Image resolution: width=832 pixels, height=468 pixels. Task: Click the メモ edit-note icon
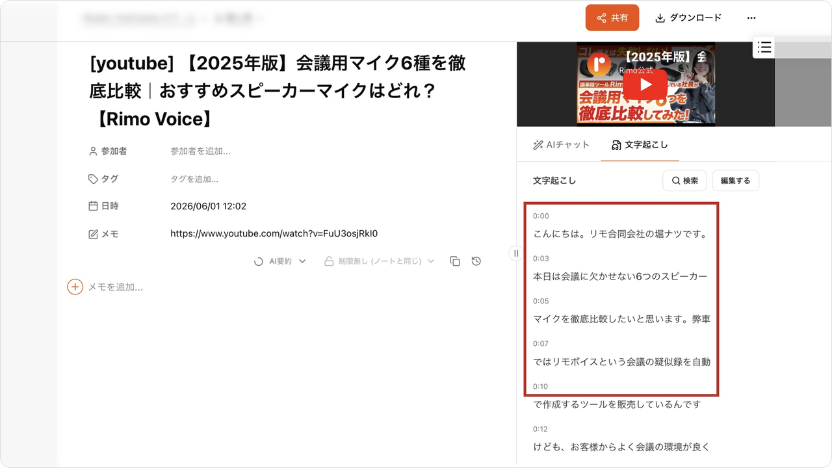(93, 234)
